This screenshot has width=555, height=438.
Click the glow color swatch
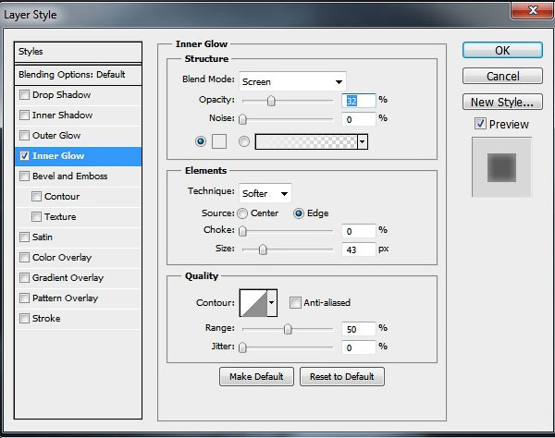pos(219,141)
